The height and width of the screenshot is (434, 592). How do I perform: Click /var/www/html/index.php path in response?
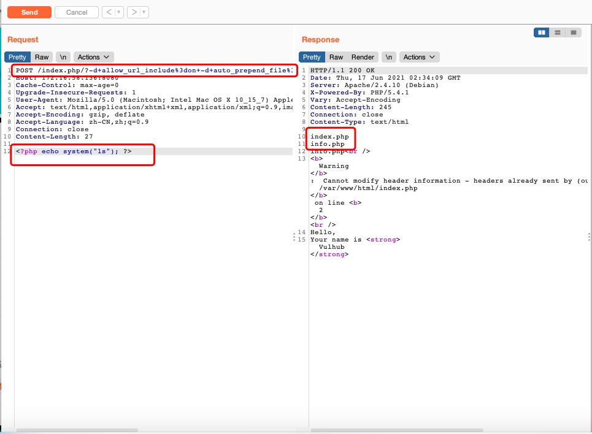pos(368,188)
